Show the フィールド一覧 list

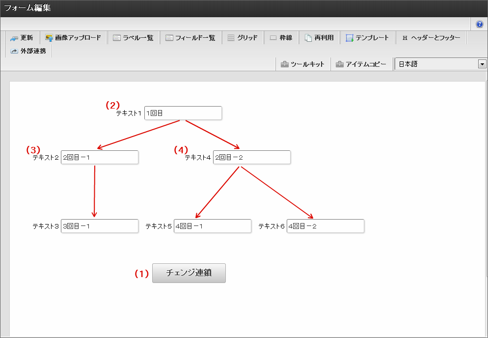coord(190,38)
